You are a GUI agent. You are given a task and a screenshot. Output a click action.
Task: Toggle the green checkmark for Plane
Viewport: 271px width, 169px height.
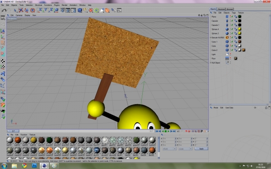click(232, 17)
